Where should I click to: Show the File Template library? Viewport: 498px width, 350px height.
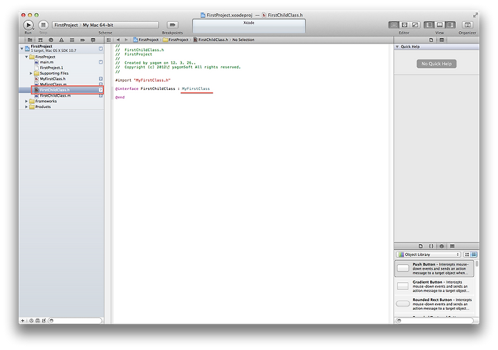(x=421, y=246)
